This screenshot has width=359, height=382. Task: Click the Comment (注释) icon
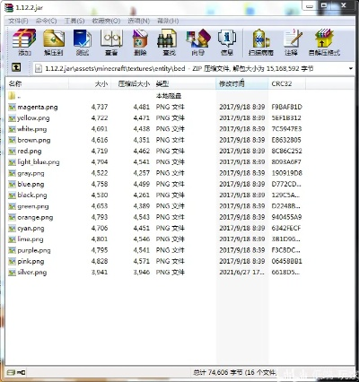point(292,39)
